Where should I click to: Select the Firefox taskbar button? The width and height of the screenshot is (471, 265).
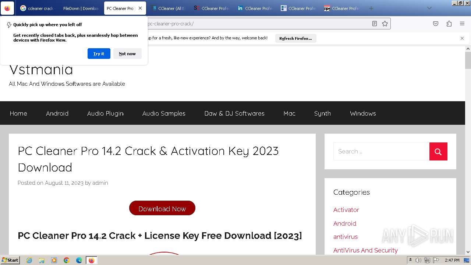coord(92,260)
